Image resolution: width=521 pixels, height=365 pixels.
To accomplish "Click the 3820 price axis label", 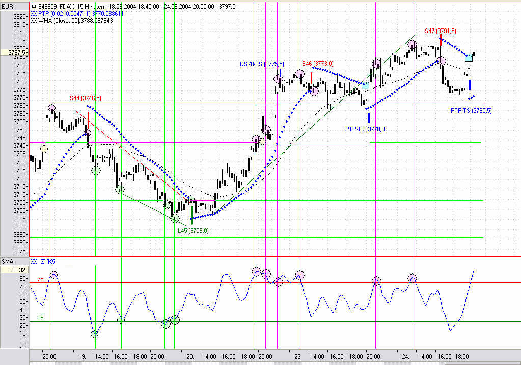I will [x=19, y=17].
